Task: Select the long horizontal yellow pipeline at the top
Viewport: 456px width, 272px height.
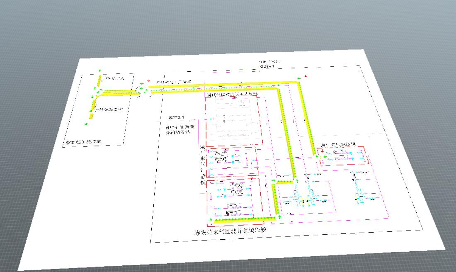Action: (224, 84)
